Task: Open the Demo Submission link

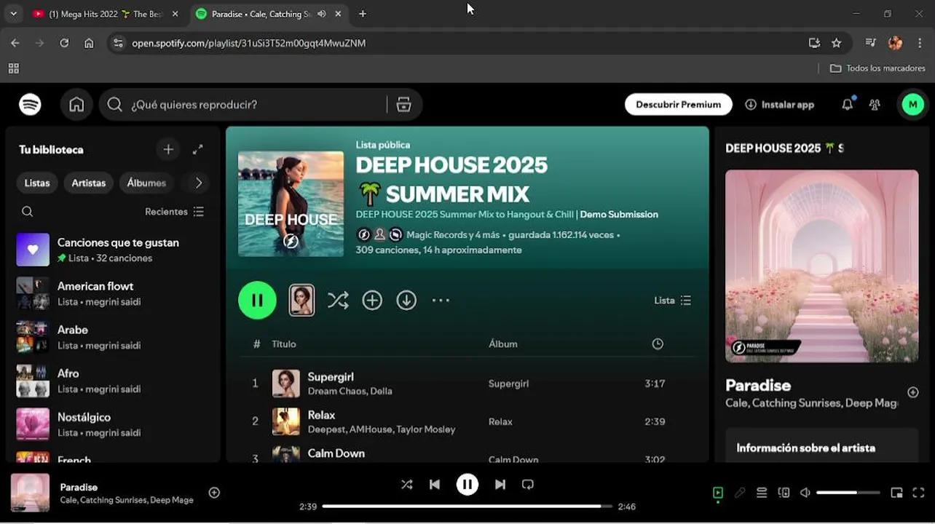Action: [x=619, y=215]
